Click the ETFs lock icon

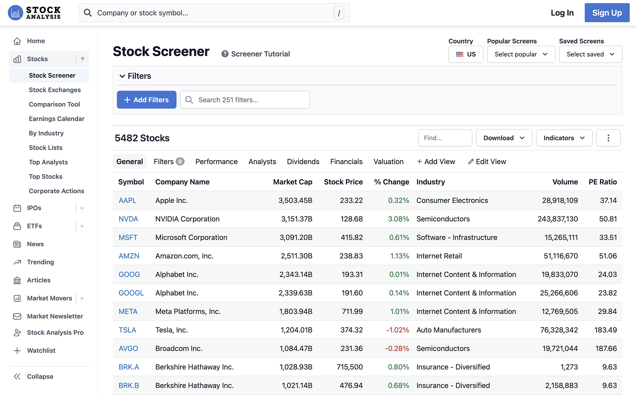click(18, 226)
